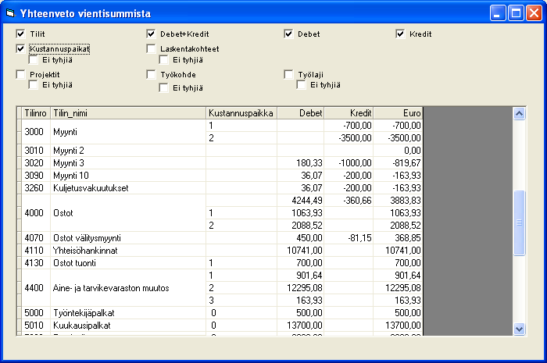Screen dimensions: 547x363
Task: Click the -81,15 kredit value
Action: [x=349, y=238]
